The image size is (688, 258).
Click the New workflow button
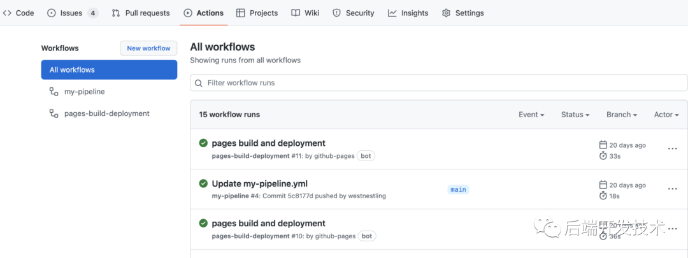click(x=148, y=48)
